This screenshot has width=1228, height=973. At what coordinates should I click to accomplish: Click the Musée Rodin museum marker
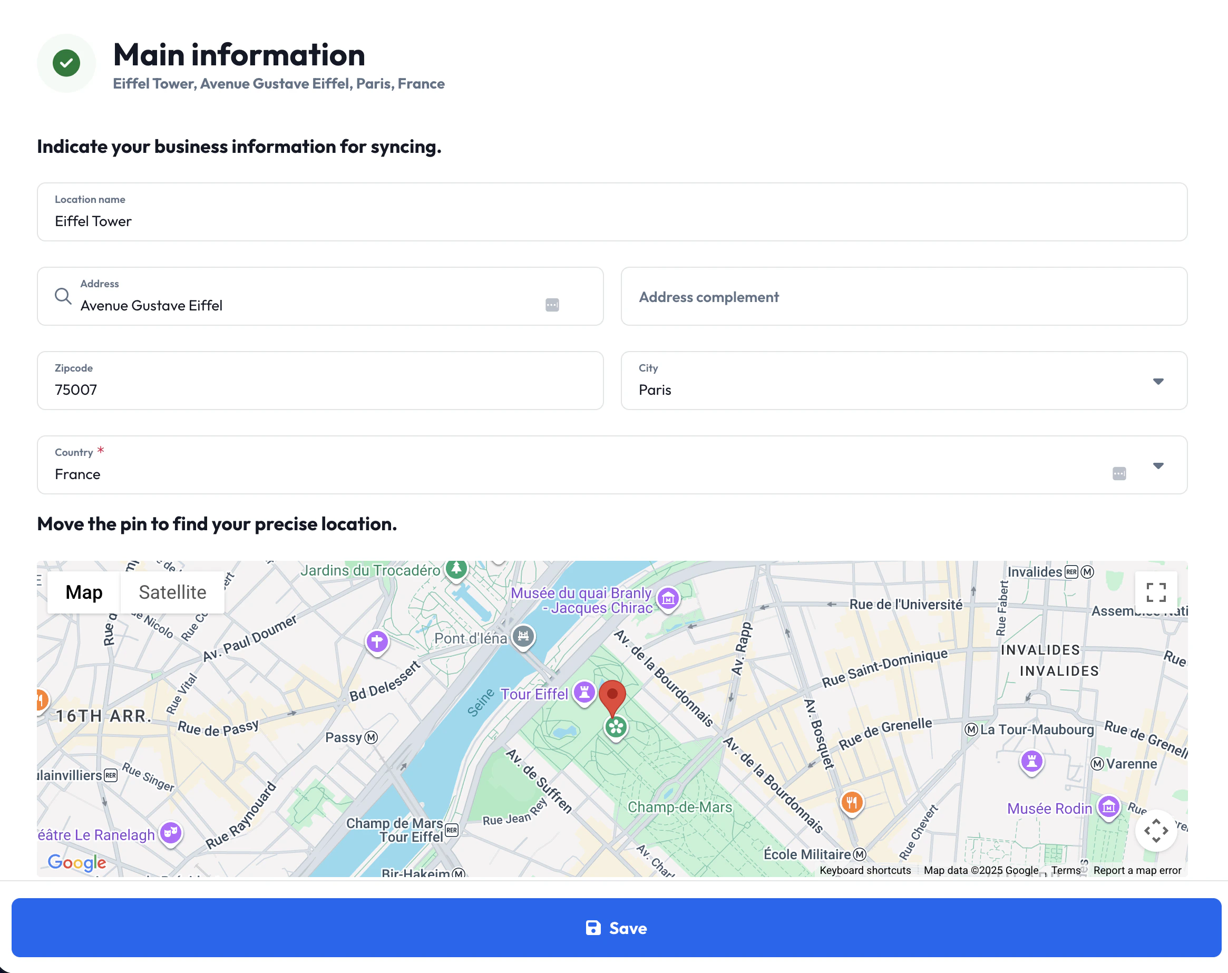pyautogui.click(x=1108, y=808)
